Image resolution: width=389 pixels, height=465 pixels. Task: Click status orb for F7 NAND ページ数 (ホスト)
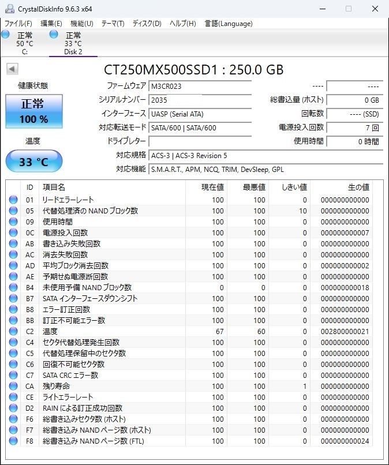[13, 430]
